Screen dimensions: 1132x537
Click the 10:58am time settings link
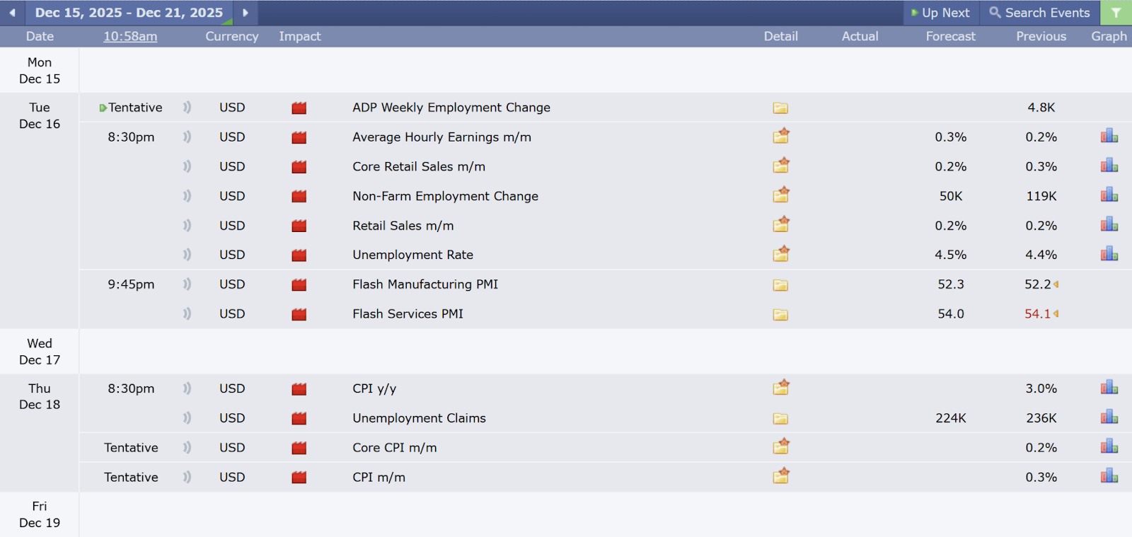(x=130, y=36)
